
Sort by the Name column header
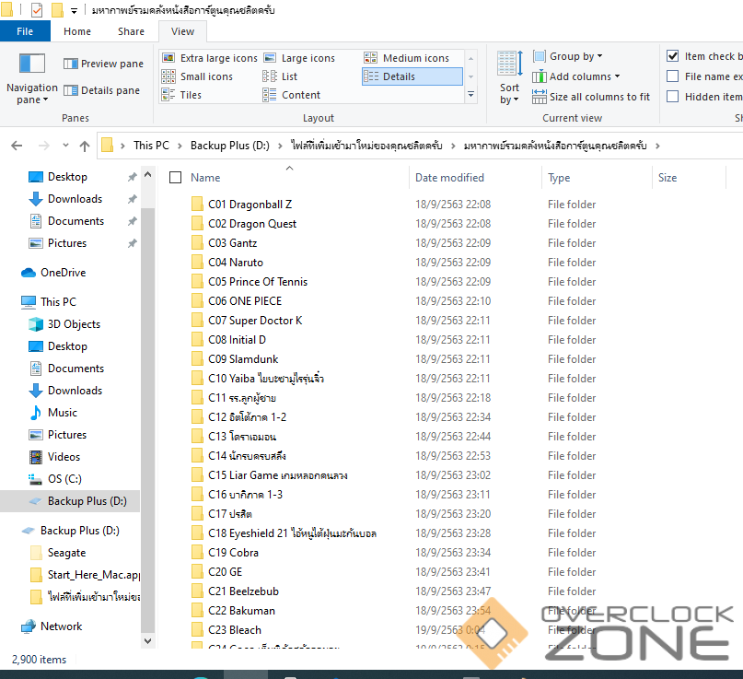click(205, 178)
